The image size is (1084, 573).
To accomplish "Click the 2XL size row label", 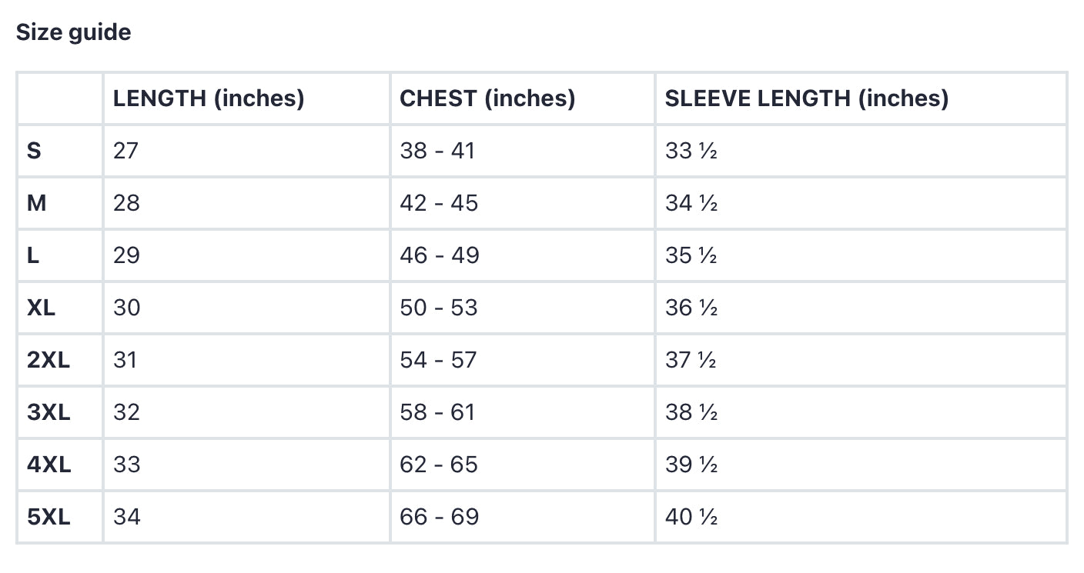I will click(49, 360).
